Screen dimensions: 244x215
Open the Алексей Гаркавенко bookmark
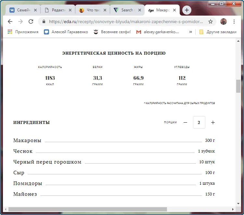[x=66, y=32]
